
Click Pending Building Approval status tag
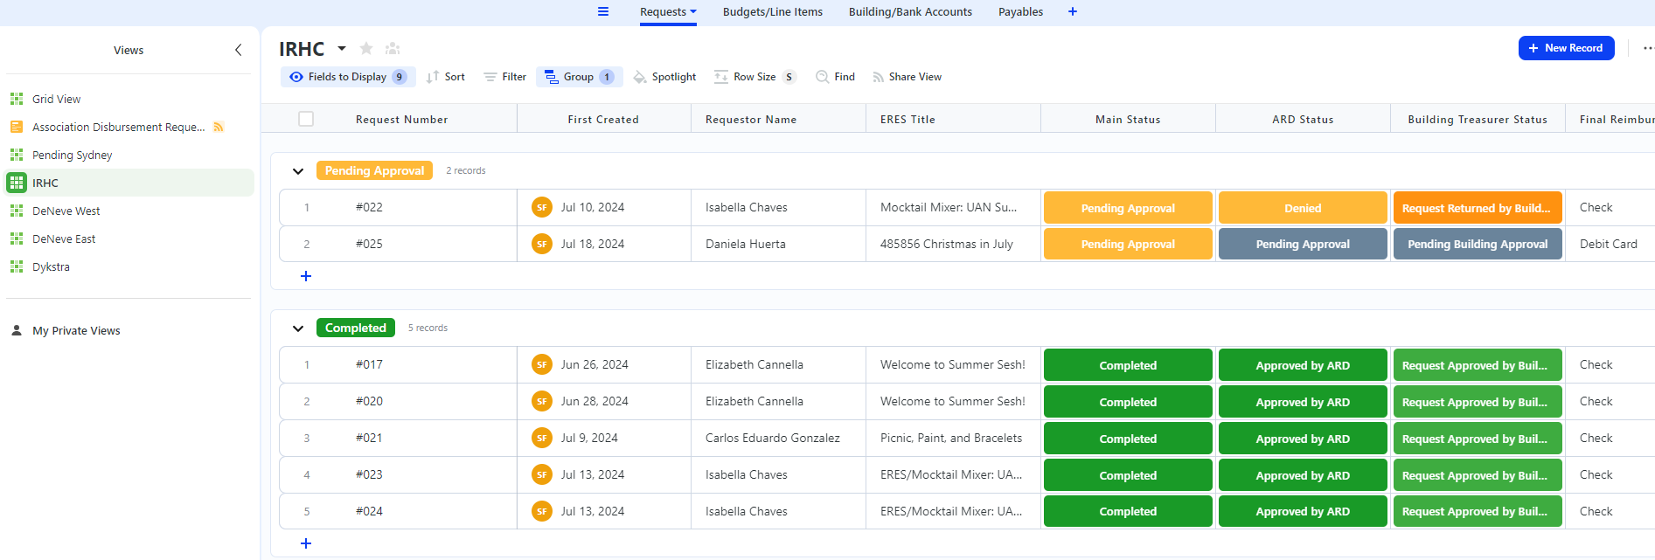1478,244
